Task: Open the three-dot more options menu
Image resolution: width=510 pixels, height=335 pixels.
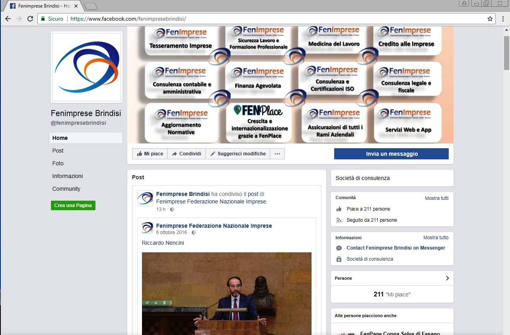Action: click(x=277, y=154)
